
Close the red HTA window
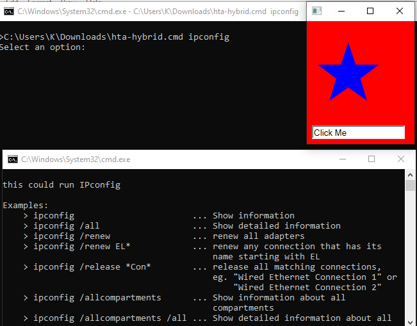[400, 11]
